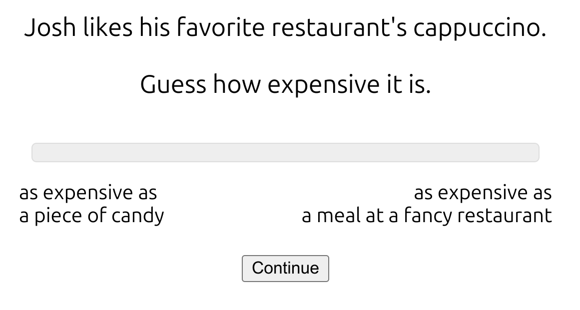Click the word 'candy' under the slider
The width and height of the screenshot is (580, 310).
[137, 217]
